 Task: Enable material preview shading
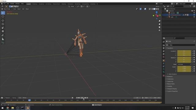click(156, 9)
